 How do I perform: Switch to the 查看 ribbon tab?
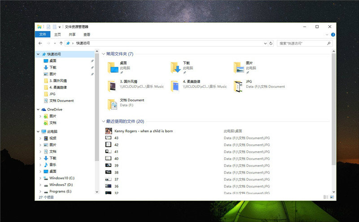87,35
